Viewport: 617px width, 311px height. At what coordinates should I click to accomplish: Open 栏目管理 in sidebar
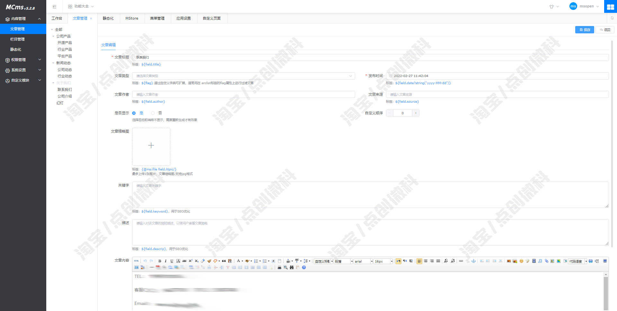point(23,39)
